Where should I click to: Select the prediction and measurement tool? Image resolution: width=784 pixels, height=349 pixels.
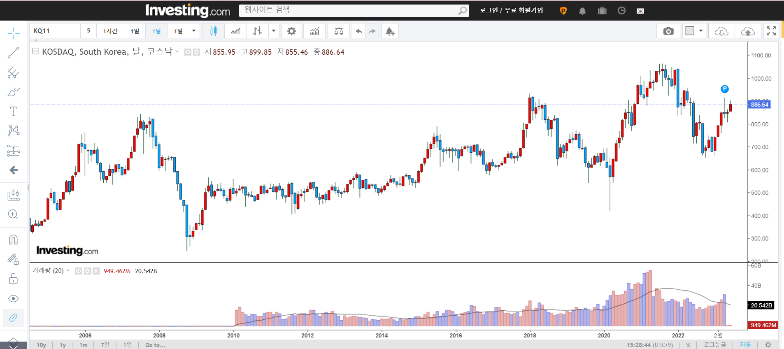click(x=13, y=151)
